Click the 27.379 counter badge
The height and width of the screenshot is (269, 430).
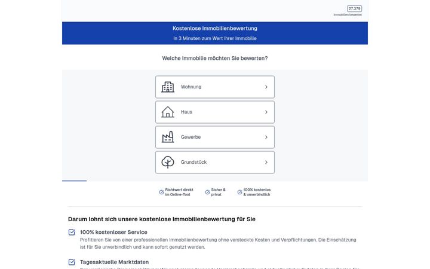click(354, 8)
